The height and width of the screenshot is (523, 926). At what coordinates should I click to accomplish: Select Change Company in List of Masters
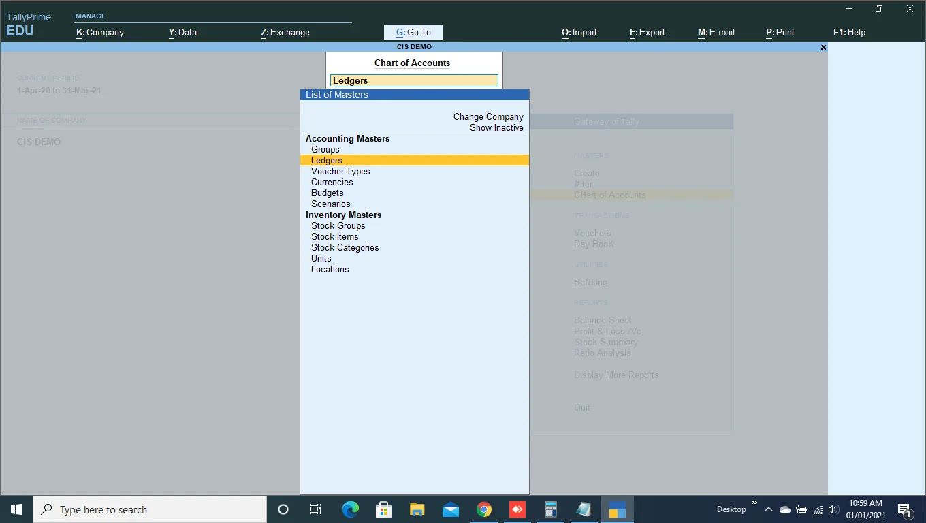488,116
